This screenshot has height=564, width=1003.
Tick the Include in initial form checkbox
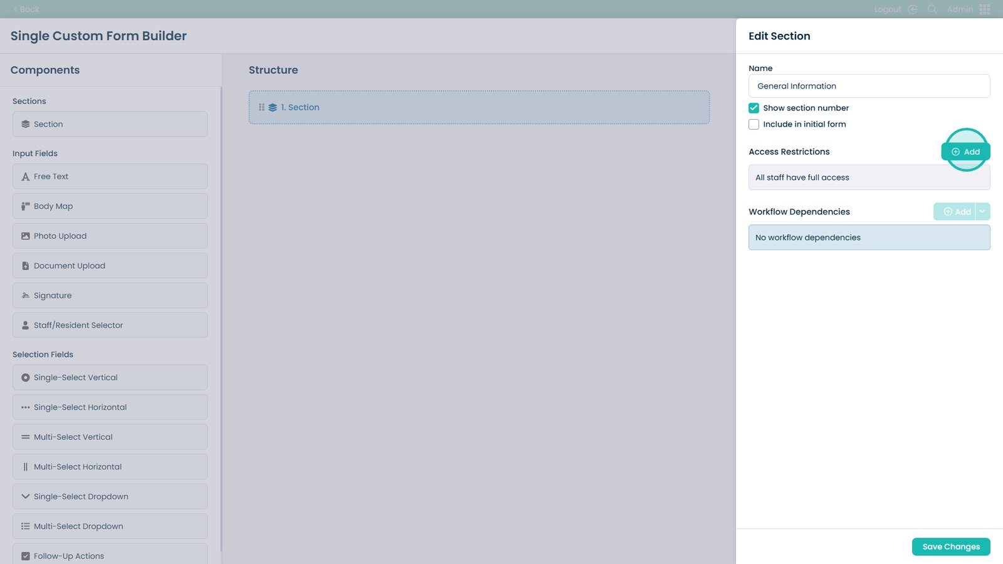click(754, 124)
